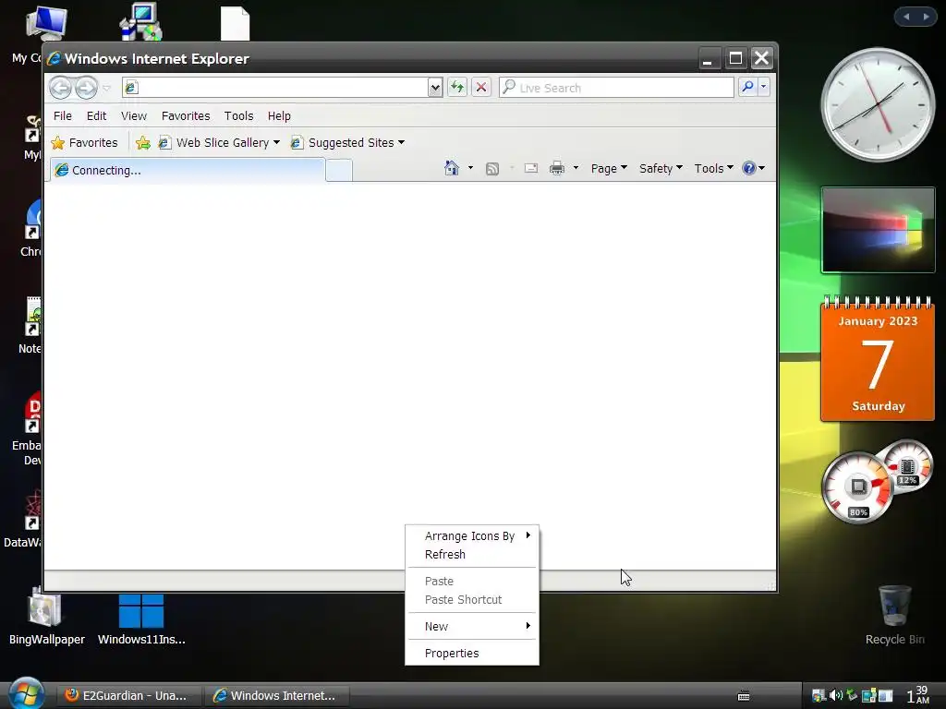
Task: Expand the Web Slice Gallery dropdown arrow
Action: point(277,143)
